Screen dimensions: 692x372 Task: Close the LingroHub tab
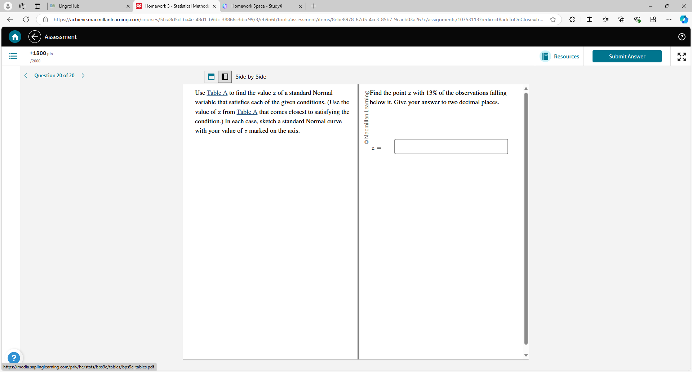click(x=128, y=6)
